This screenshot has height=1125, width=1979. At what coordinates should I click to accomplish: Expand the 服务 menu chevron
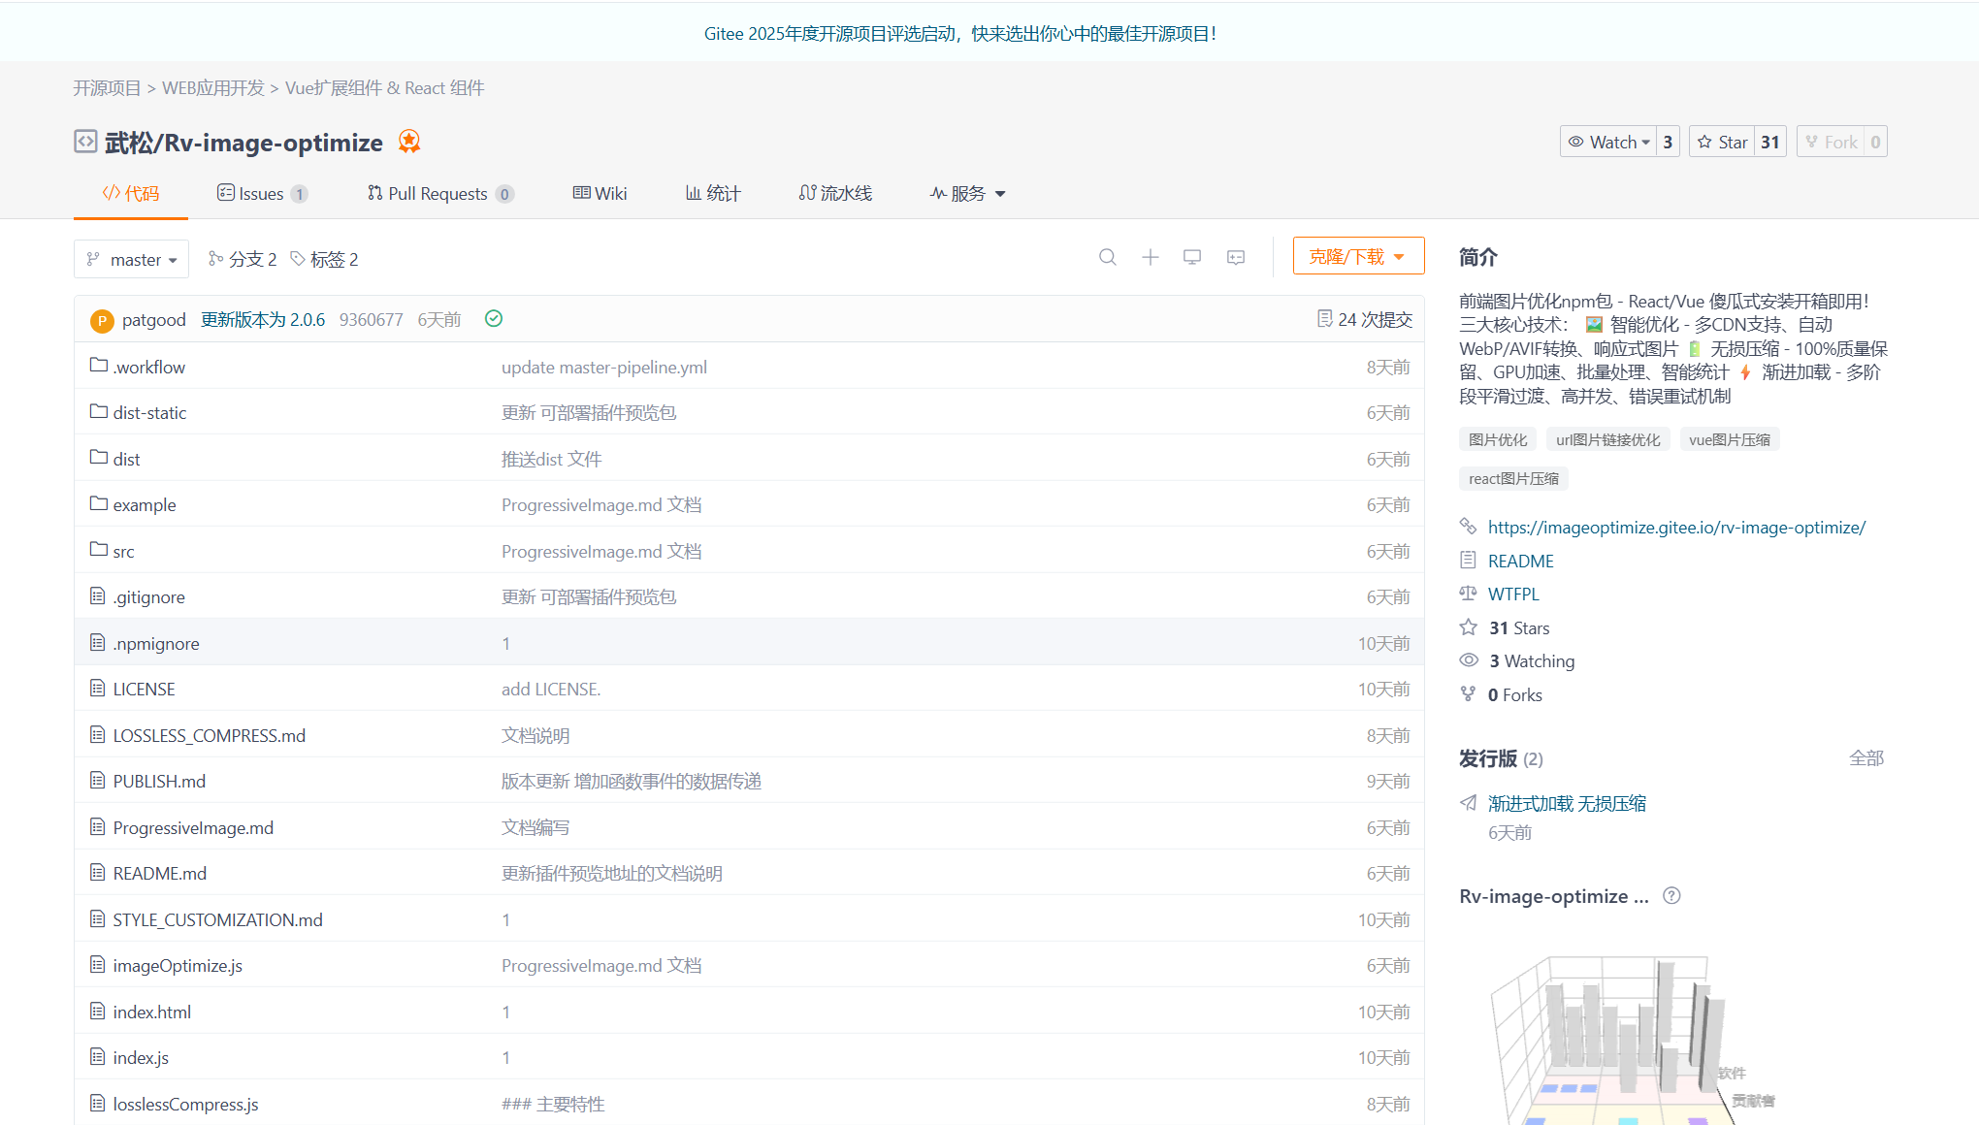click(1001, 193)
